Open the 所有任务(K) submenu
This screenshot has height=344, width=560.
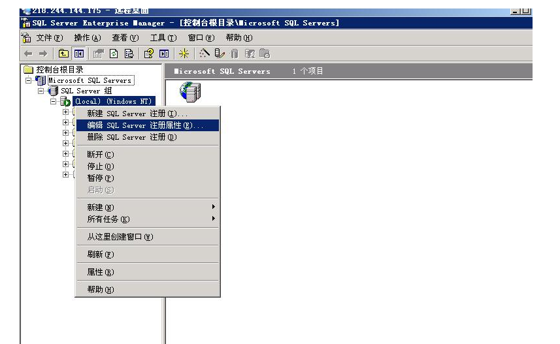(108, 219)
